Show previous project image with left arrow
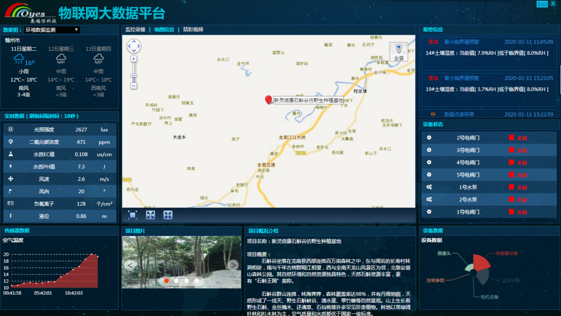 [x=130, y=265]
